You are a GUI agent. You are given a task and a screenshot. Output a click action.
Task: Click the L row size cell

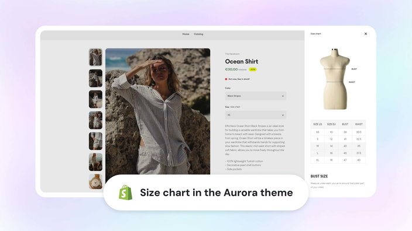(317, 153)
